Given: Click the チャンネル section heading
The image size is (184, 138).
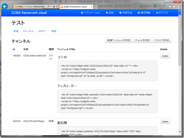Looking at the screenshot, I should [x=21, y=41].
